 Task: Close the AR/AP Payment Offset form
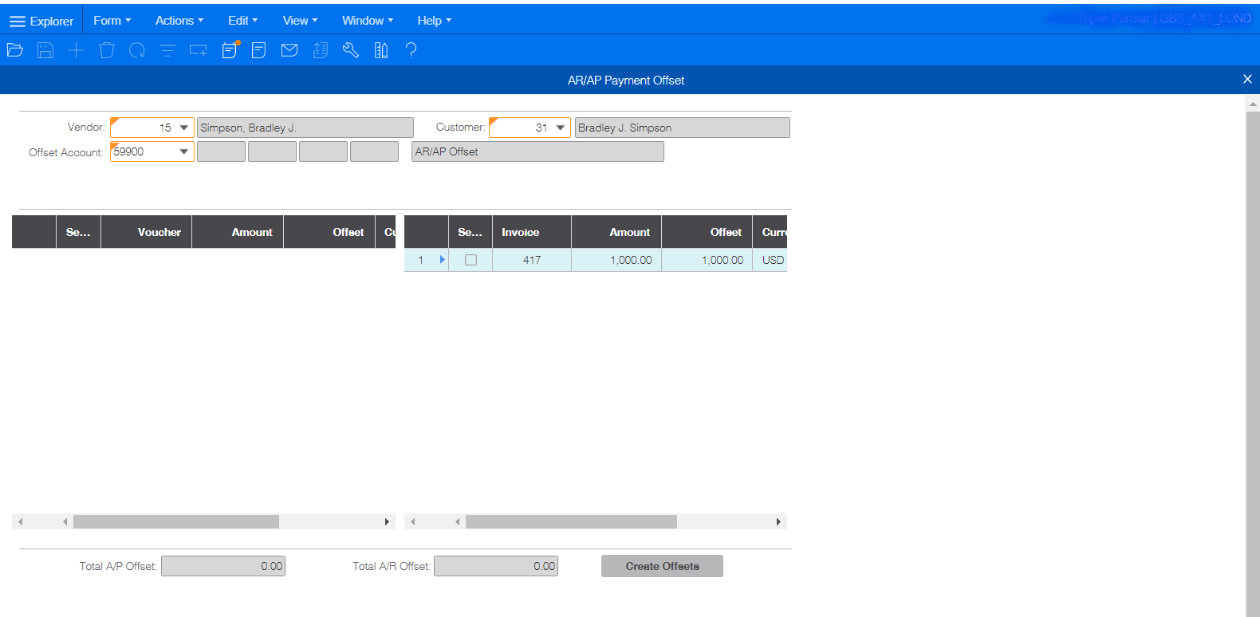pos(1247,79)
